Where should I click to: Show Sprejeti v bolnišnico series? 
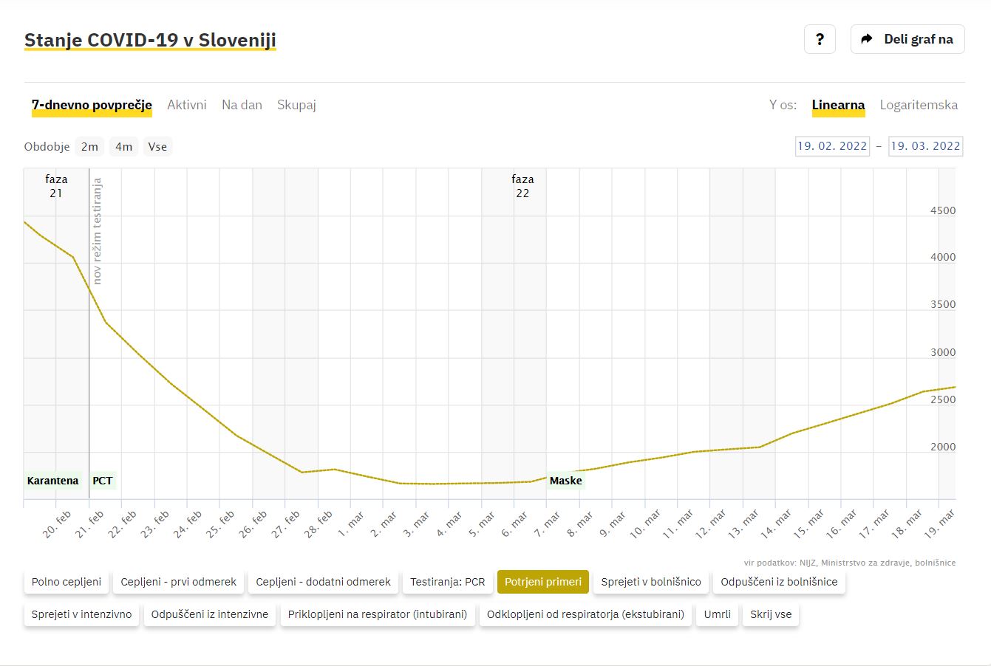(x=651, y=582)
